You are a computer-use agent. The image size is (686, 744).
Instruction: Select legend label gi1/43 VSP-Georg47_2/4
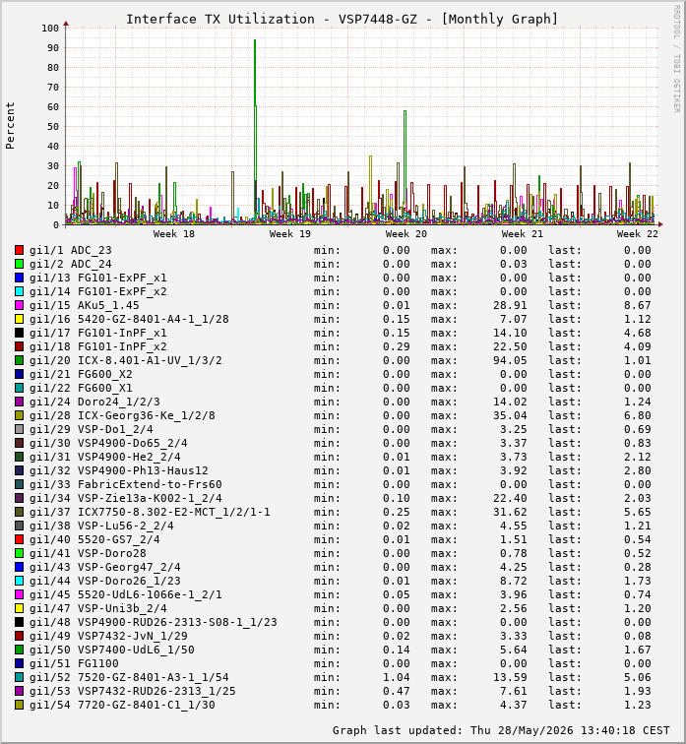[x=105, y=567]
